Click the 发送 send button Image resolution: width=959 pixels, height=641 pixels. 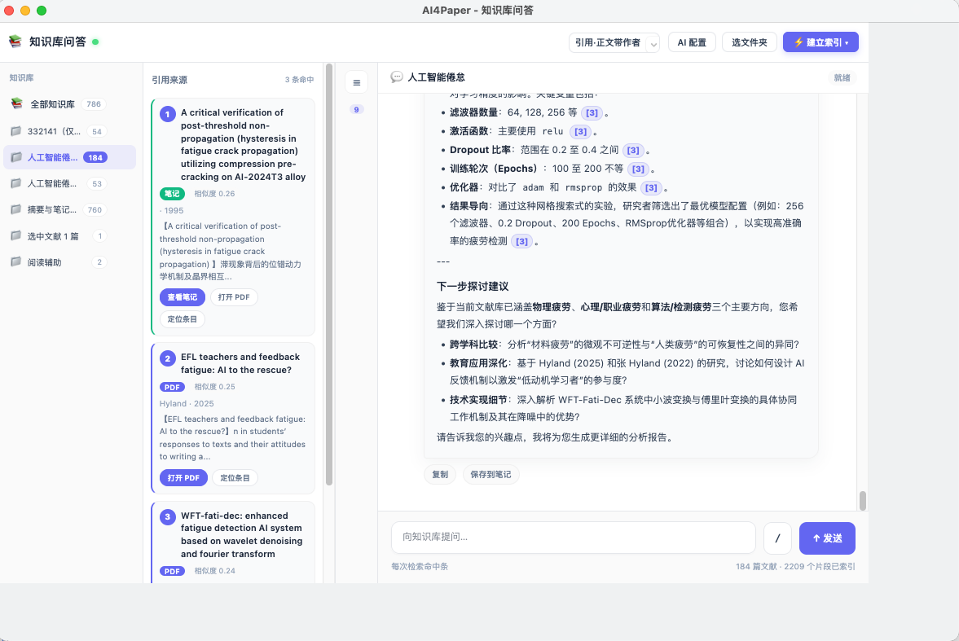click(827, 538)
